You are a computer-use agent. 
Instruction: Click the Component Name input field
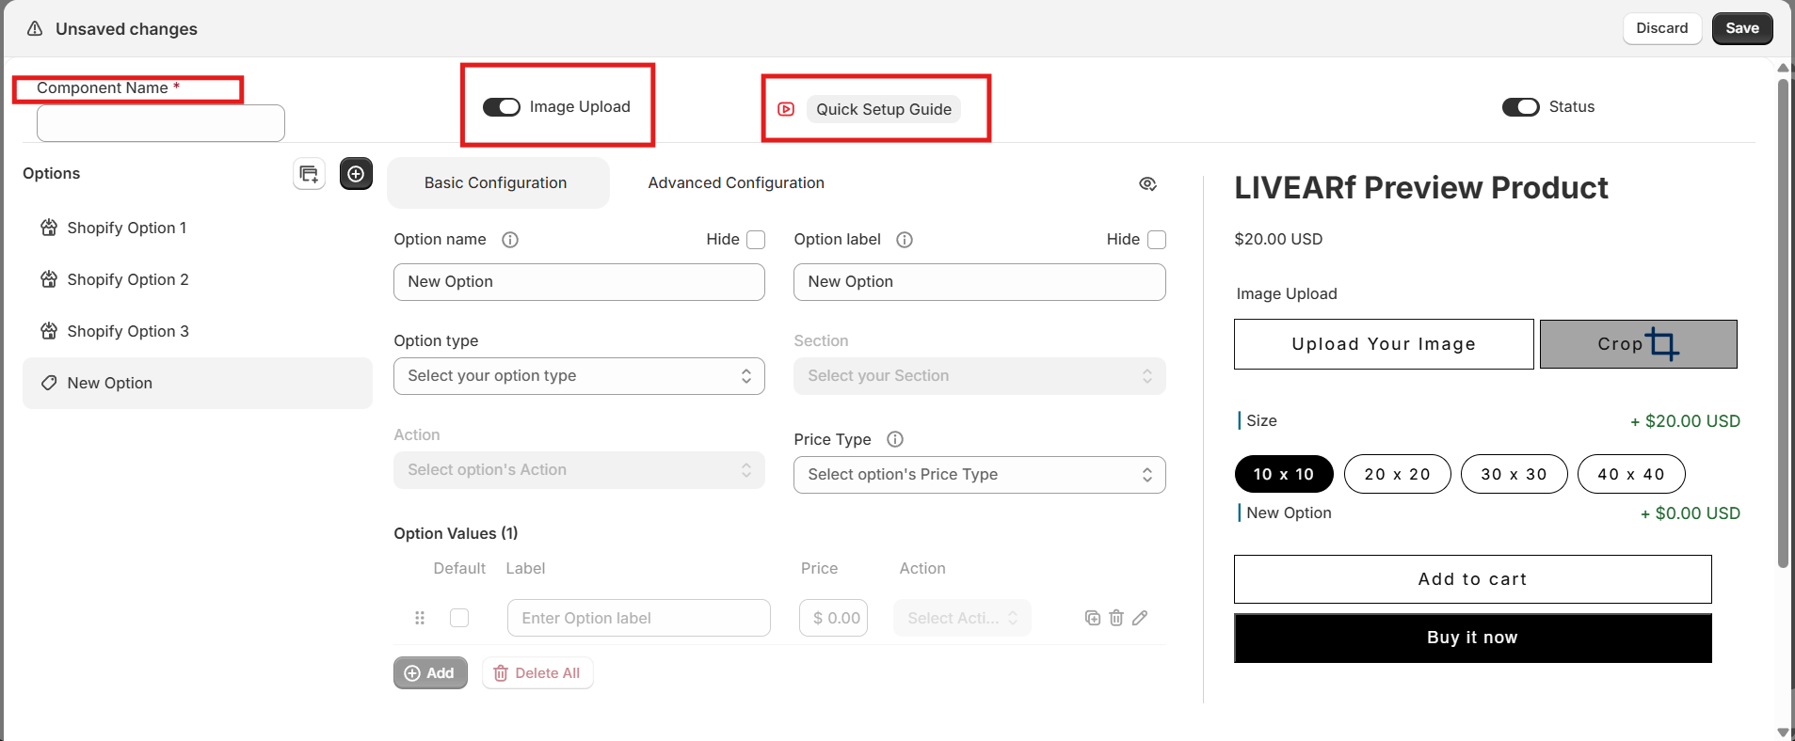coord(161,123)
